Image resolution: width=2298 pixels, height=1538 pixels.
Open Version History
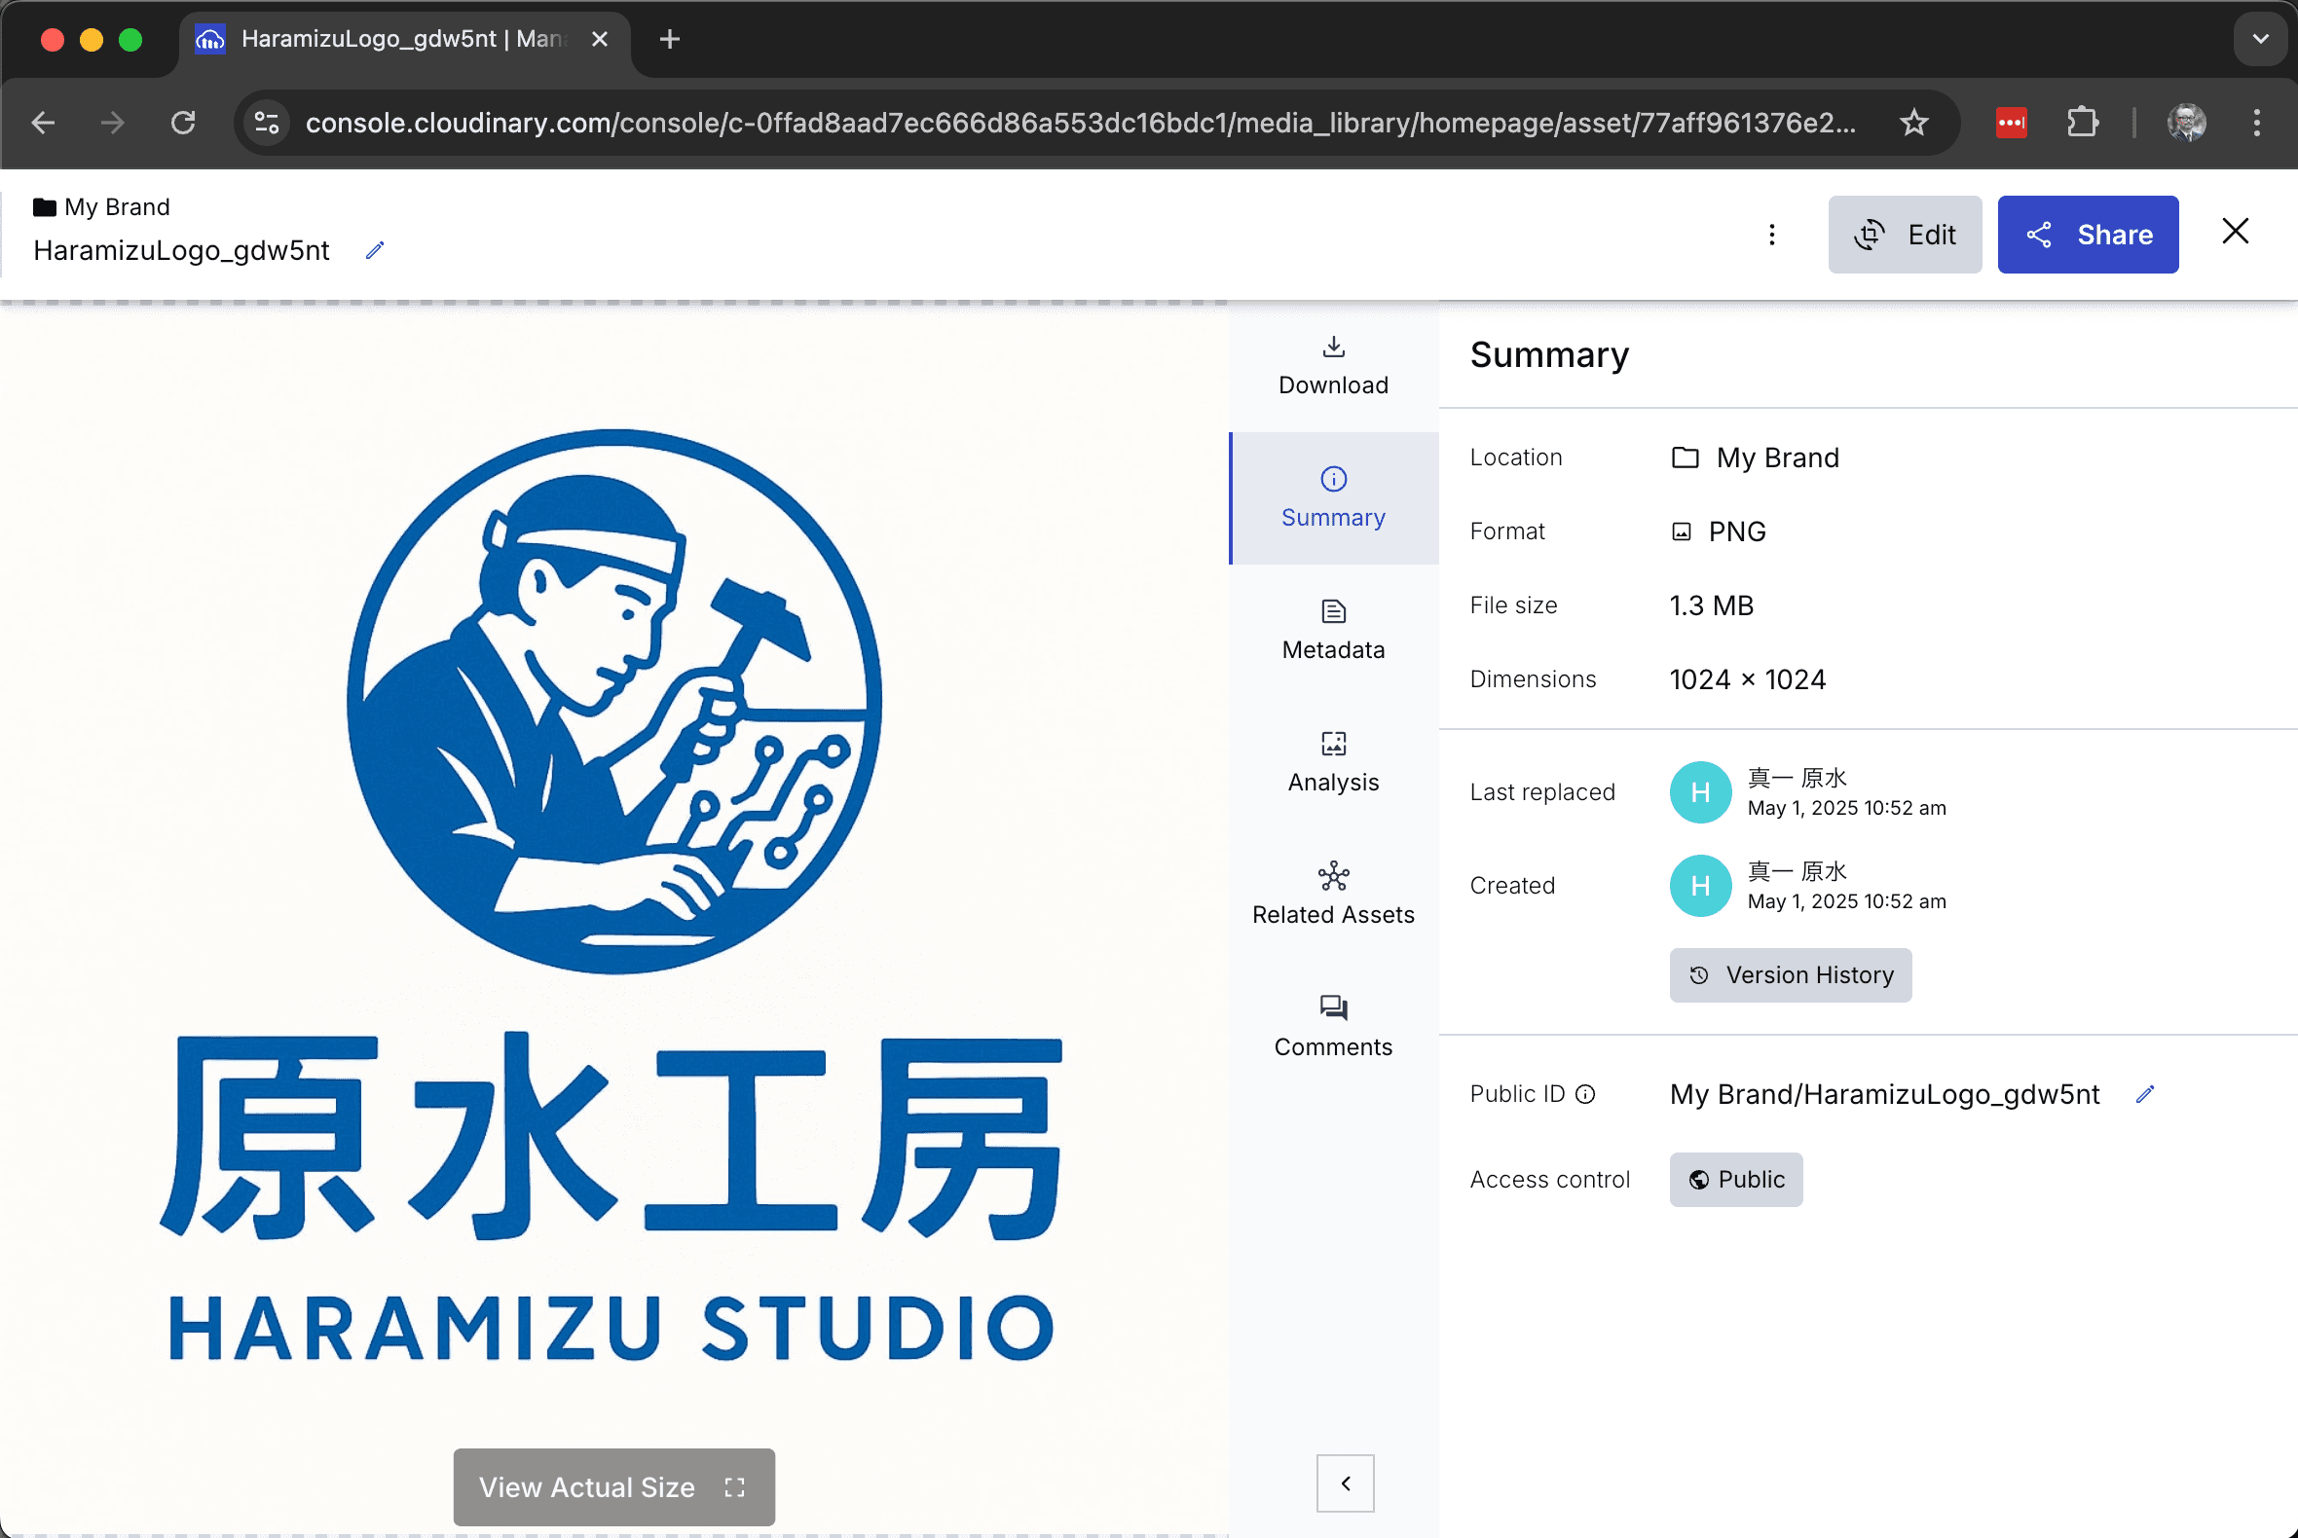click(x=1790, y=975)
